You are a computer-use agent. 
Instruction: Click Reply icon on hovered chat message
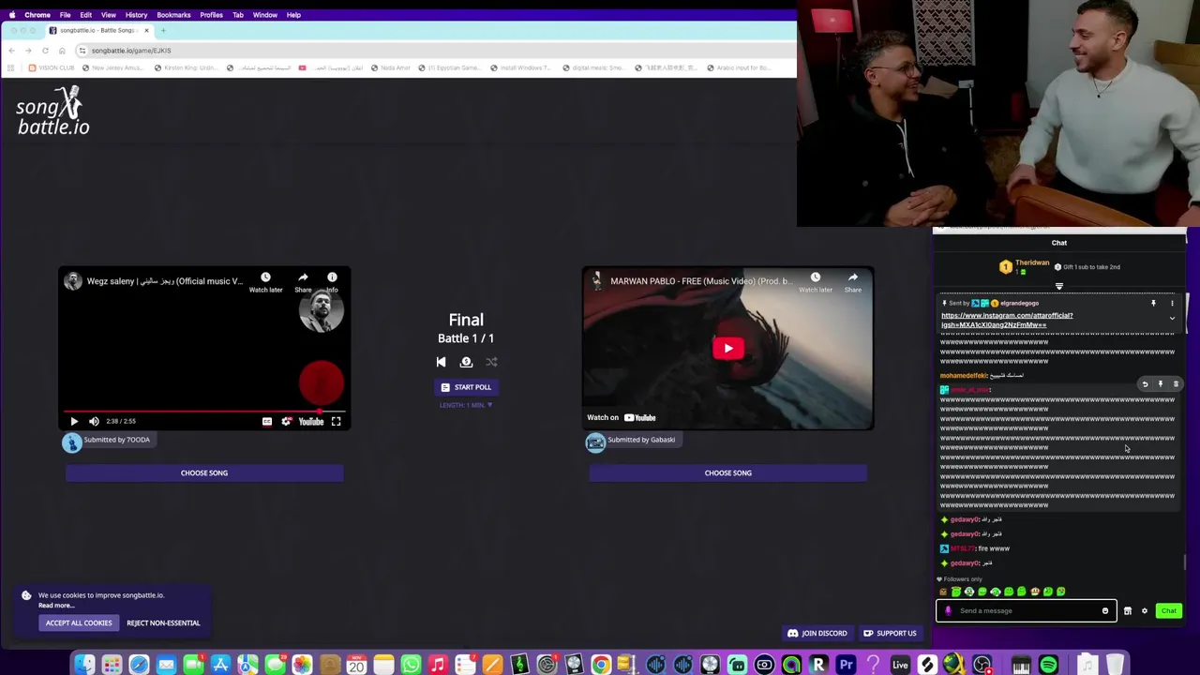pyautogui.click(x=1145, y=383)
